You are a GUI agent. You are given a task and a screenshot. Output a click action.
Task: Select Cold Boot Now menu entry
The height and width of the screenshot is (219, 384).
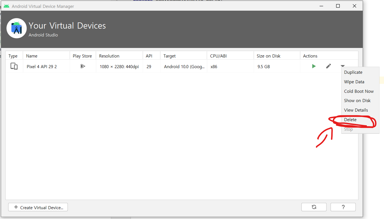359,91
